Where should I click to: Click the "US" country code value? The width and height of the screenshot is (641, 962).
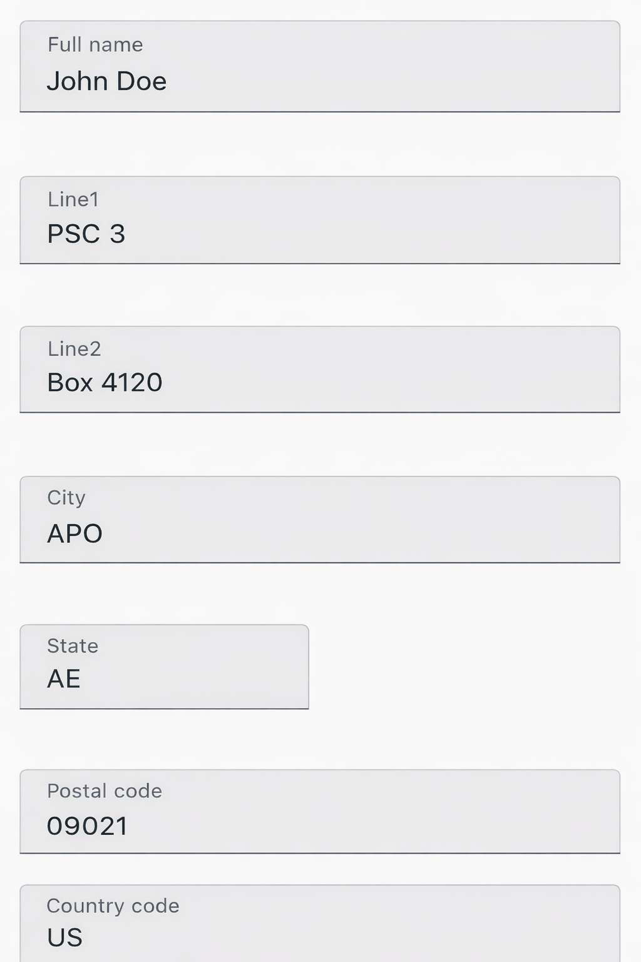point(64,938)
